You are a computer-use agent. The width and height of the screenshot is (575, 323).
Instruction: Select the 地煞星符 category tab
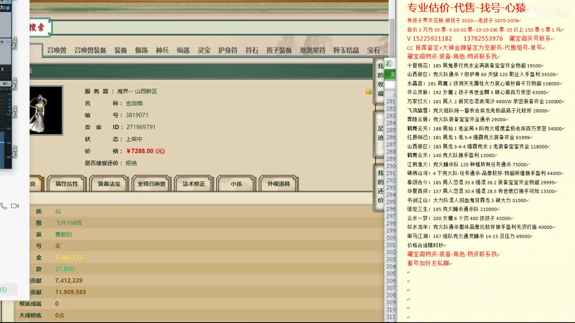(x=313, y=50)
